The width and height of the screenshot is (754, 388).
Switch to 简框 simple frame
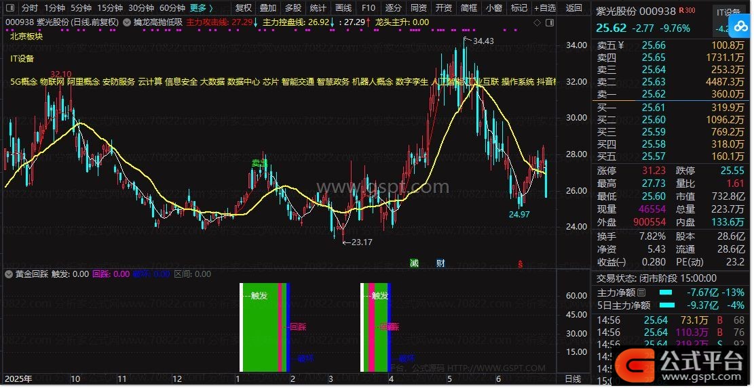point(468,7)
